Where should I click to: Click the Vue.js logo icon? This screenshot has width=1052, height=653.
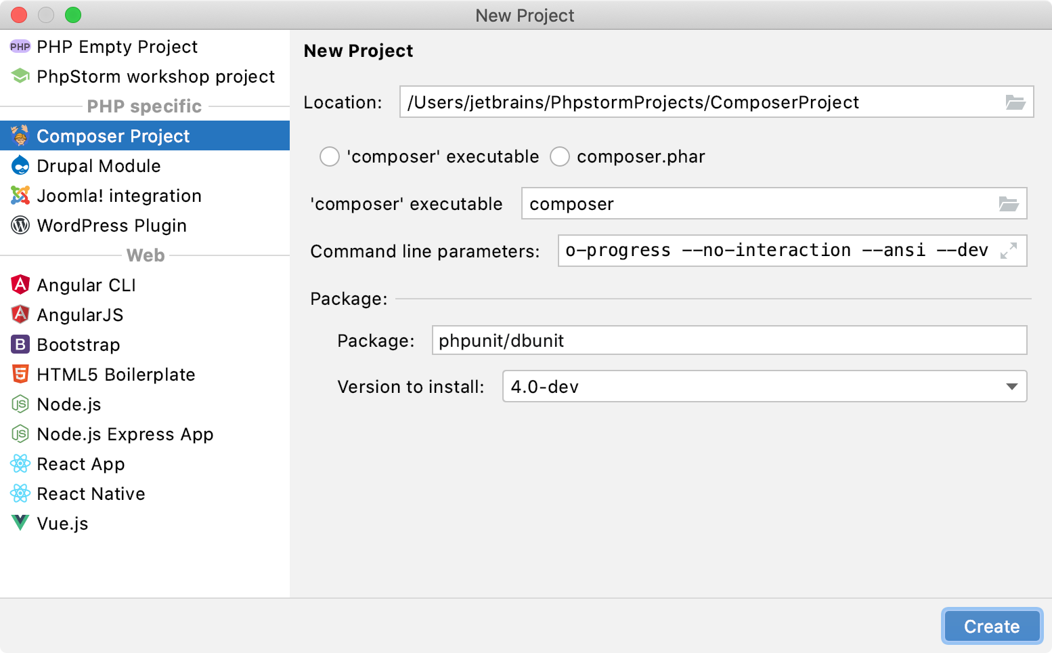20,522
